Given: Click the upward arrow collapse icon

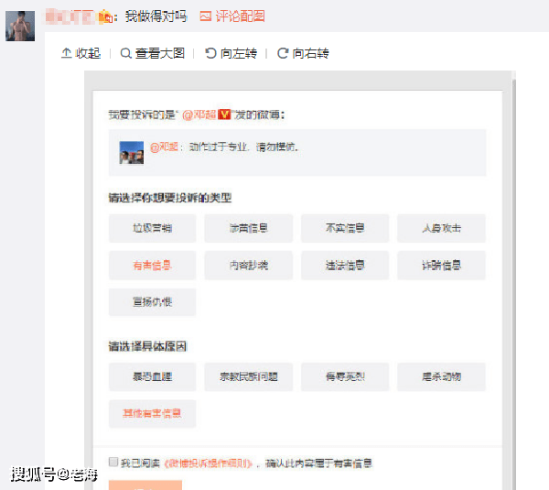Looking at the screenshot, I should coord(67,53).
